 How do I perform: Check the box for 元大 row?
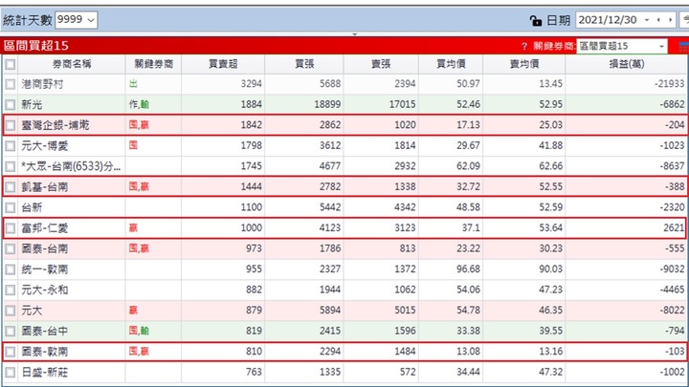coord(11,311)
